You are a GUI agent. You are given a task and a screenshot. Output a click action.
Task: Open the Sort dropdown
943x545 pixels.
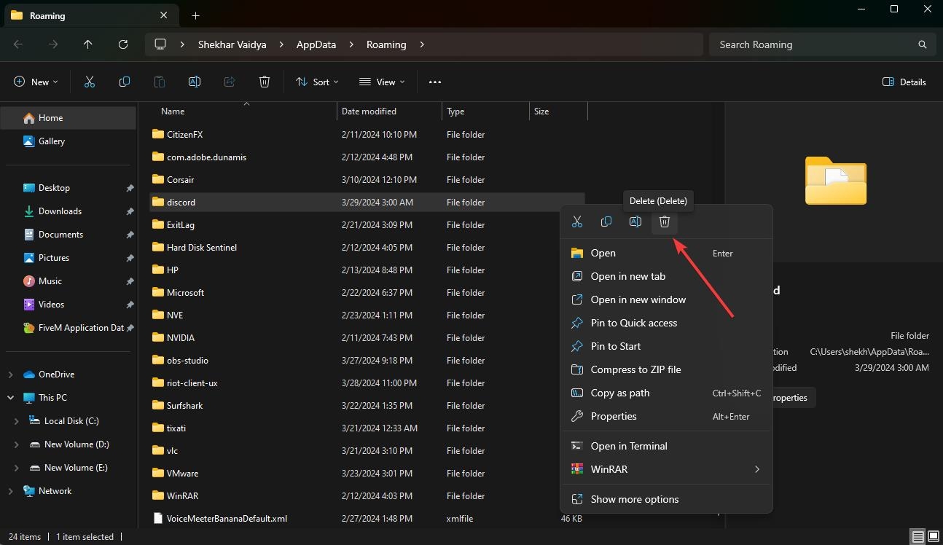tap(316, 82)
